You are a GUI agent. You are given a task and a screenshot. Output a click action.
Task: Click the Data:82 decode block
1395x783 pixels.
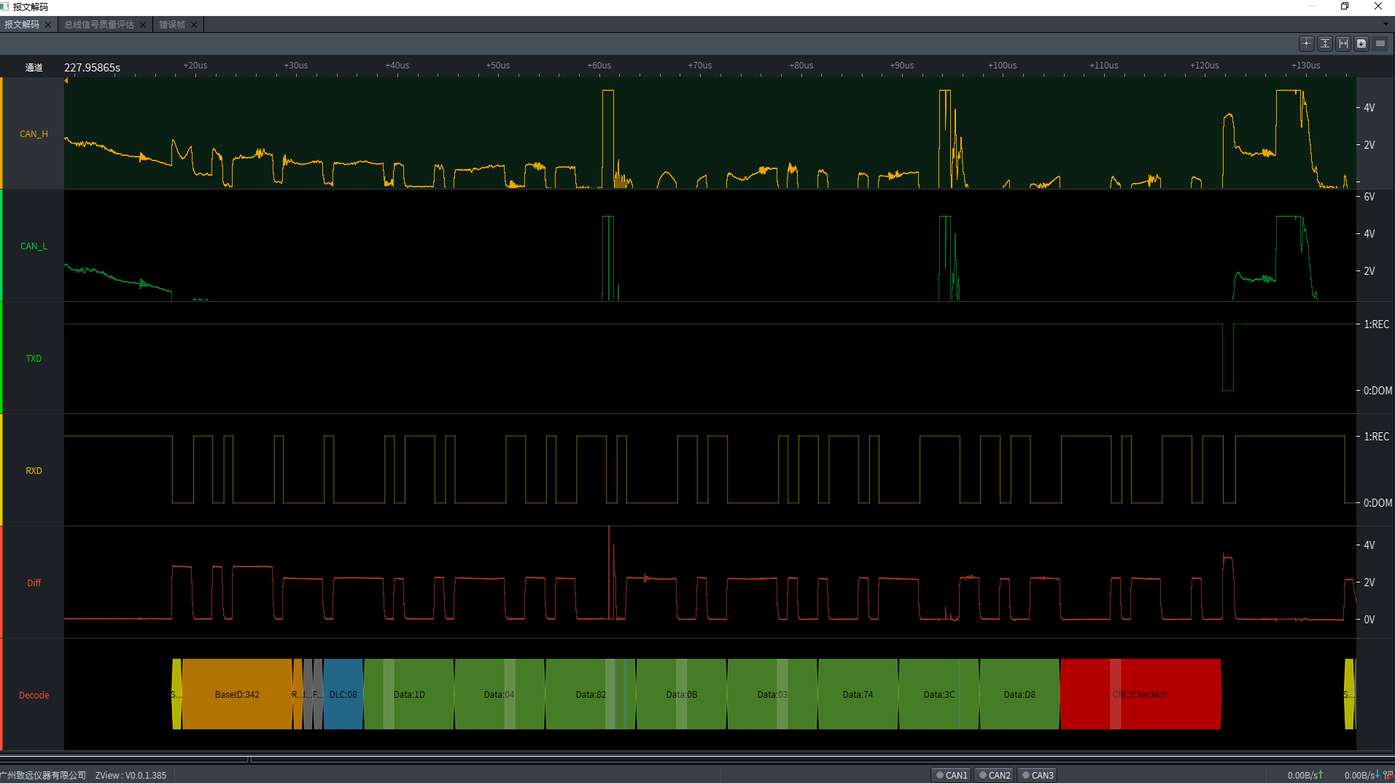[591, 694]
